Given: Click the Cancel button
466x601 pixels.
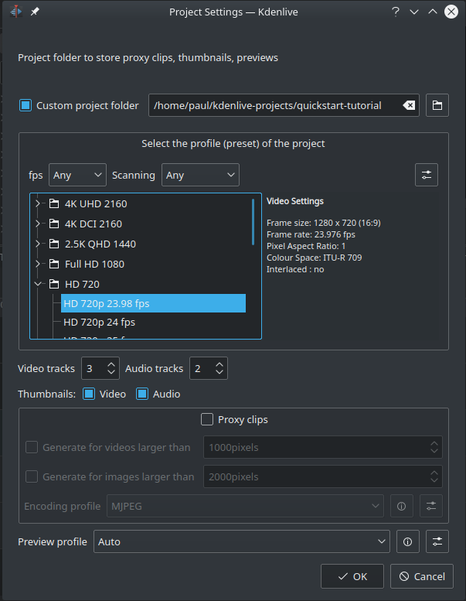Looking at the screenshot, I should pyautogui.click(x=422, y=576).
